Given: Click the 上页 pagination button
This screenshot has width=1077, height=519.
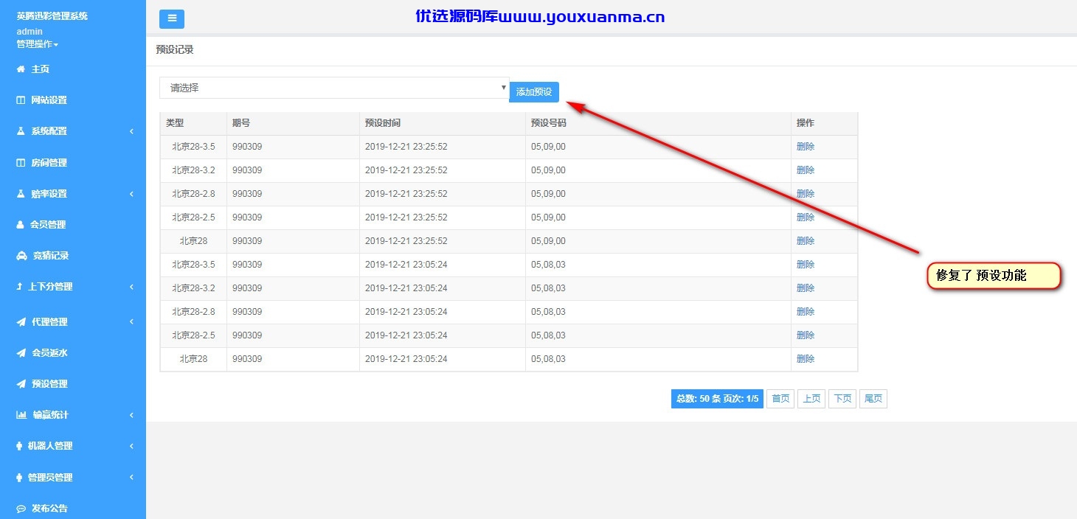Looking at the screenshot, I should pos(811,399).
